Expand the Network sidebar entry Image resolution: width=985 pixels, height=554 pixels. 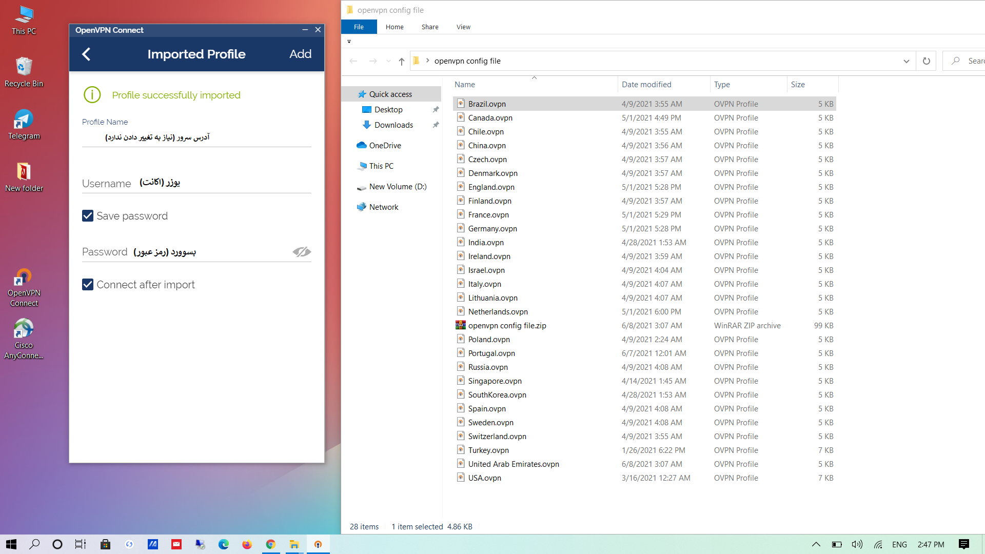(352, 207)
